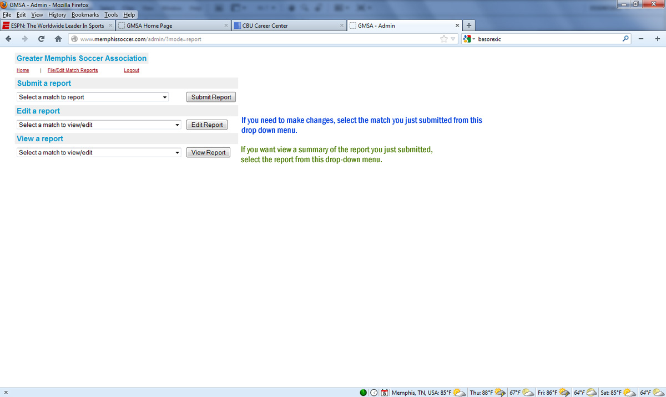
Task: Click the View Report button
Action: 208,152
